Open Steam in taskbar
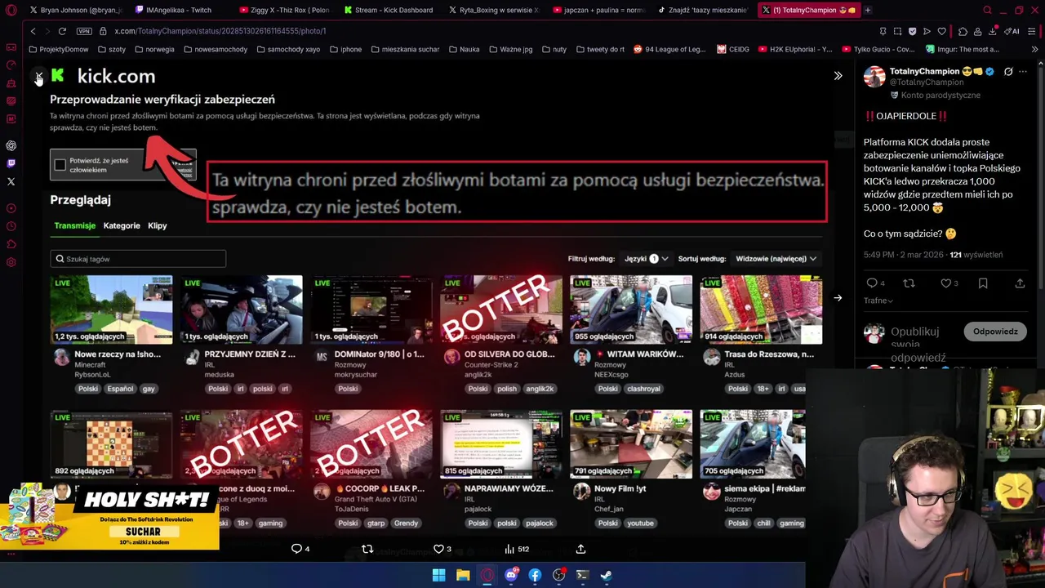This screenshot has height=588, width=1045. (607, 575)
